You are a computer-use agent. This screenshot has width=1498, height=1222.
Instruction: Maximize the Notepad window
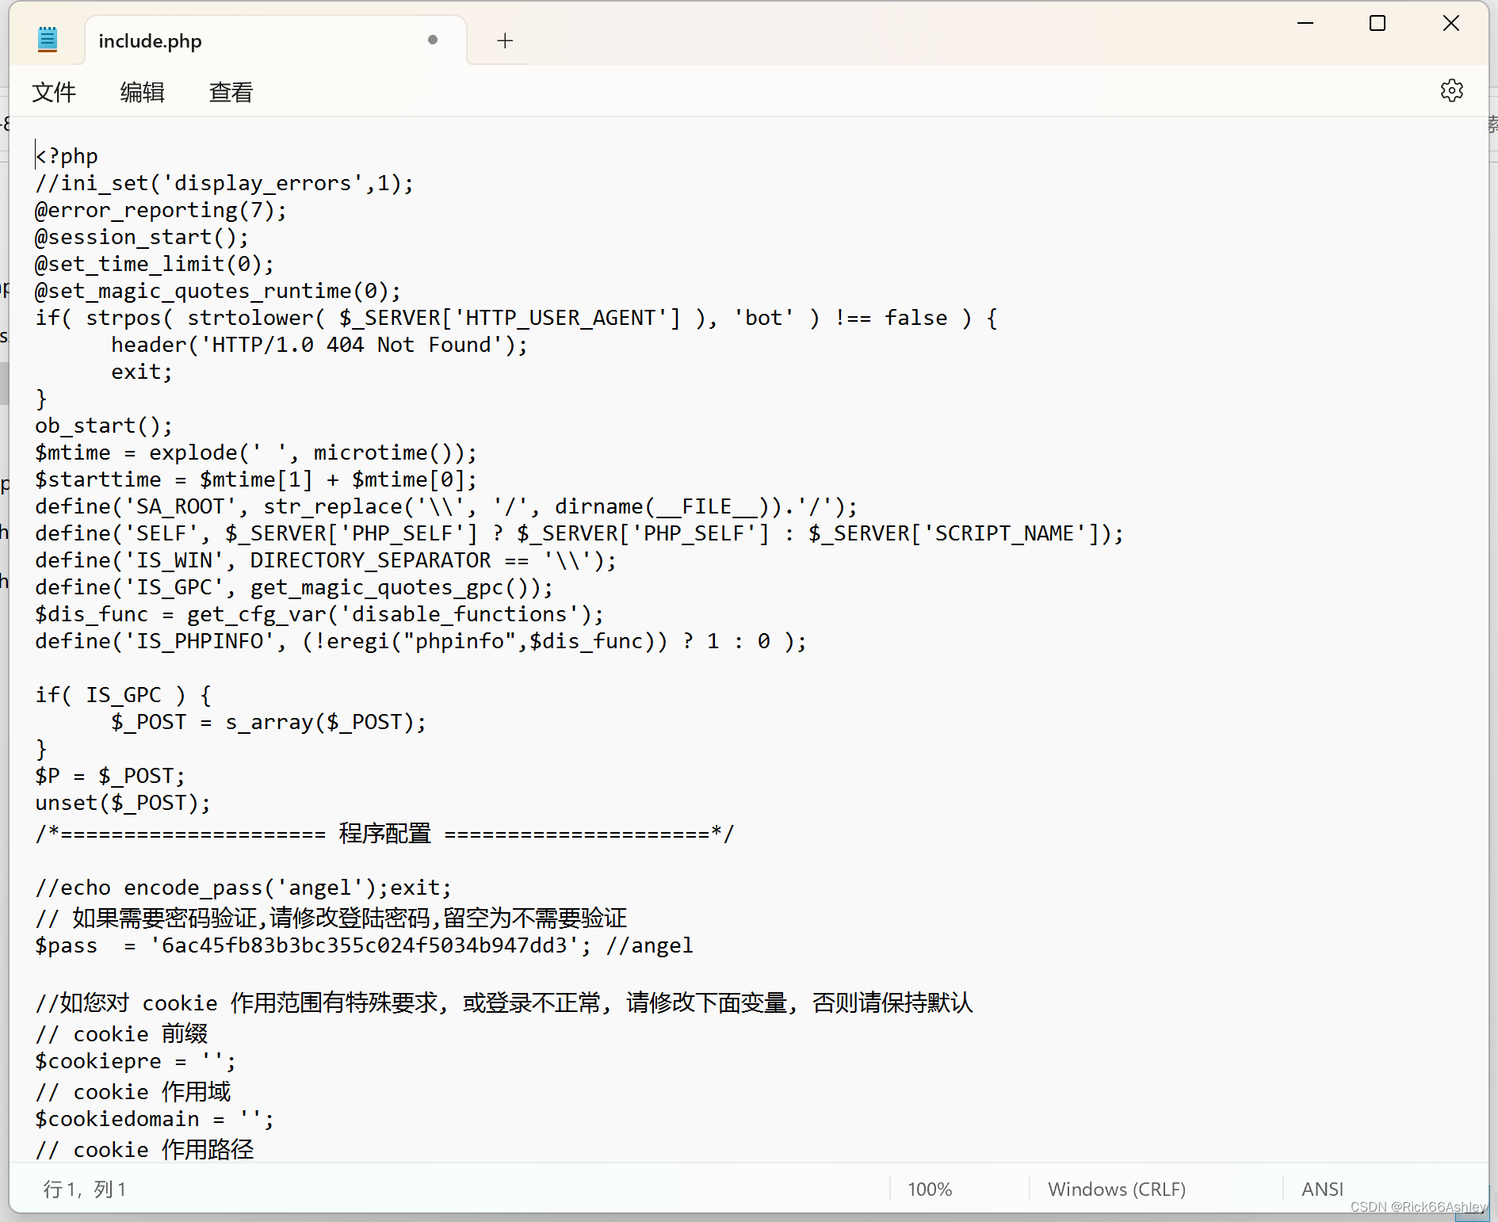pos(1378,24)
